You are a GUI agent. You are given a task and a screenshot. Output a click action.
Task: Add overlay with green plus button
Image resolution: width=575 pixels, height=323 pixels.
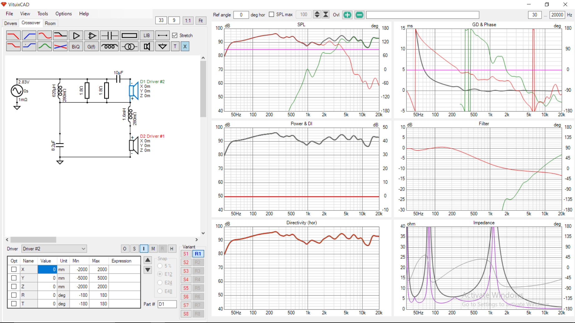tap(347, 15)
